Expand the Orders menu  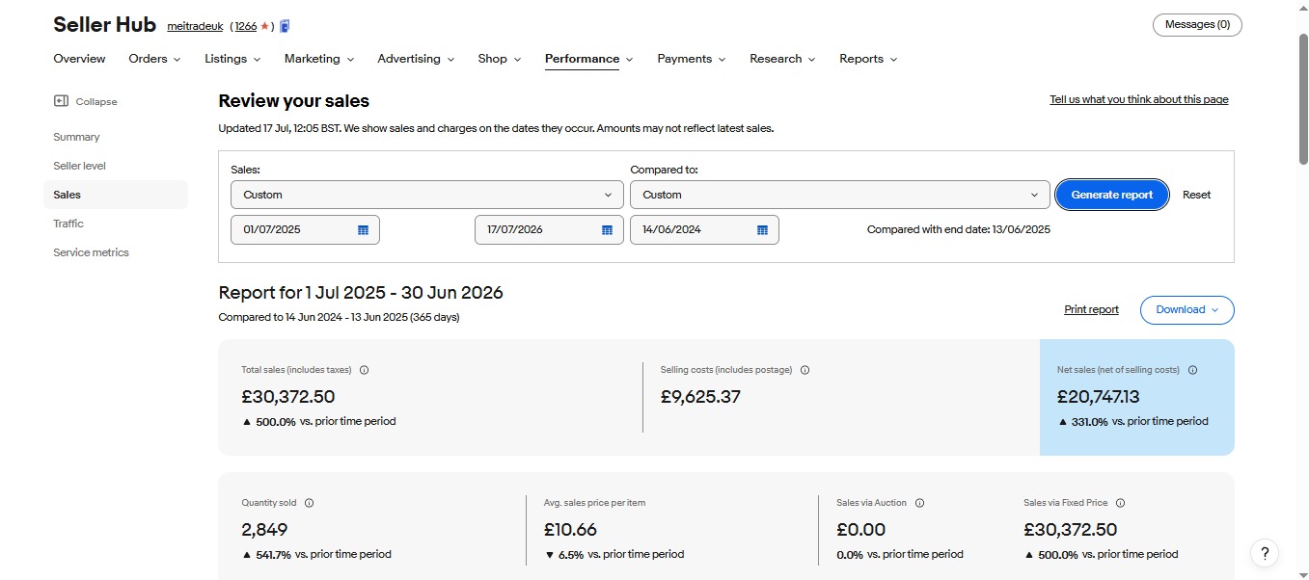pos(154,59)
